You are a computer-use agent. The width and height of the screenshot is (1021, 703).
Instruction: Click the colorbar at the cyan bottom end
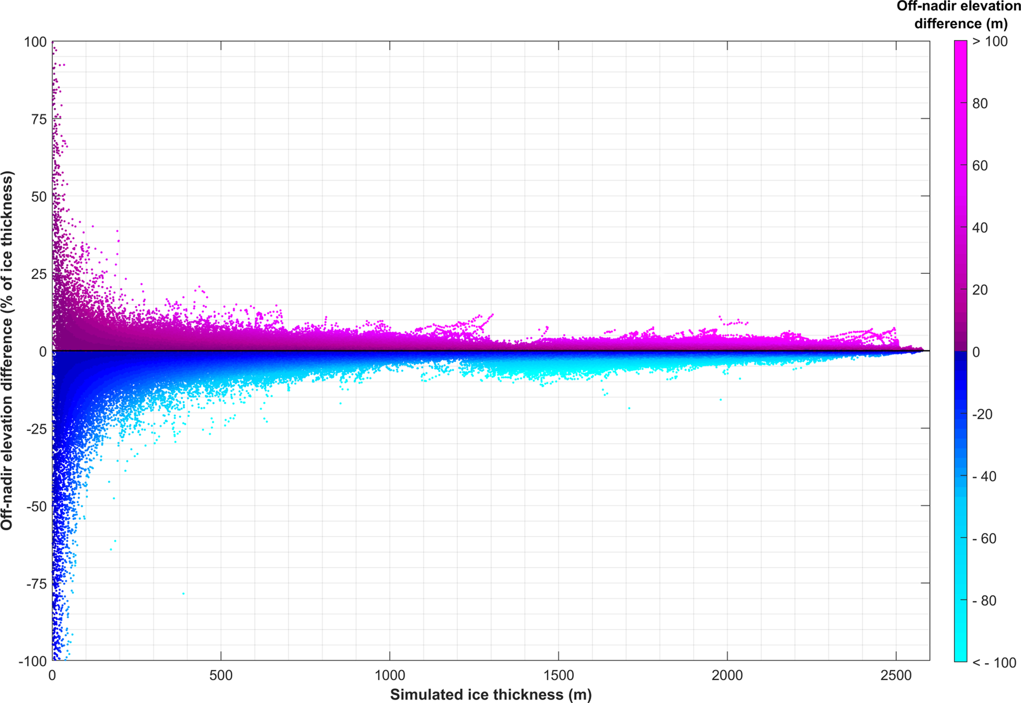click(960, 656)
